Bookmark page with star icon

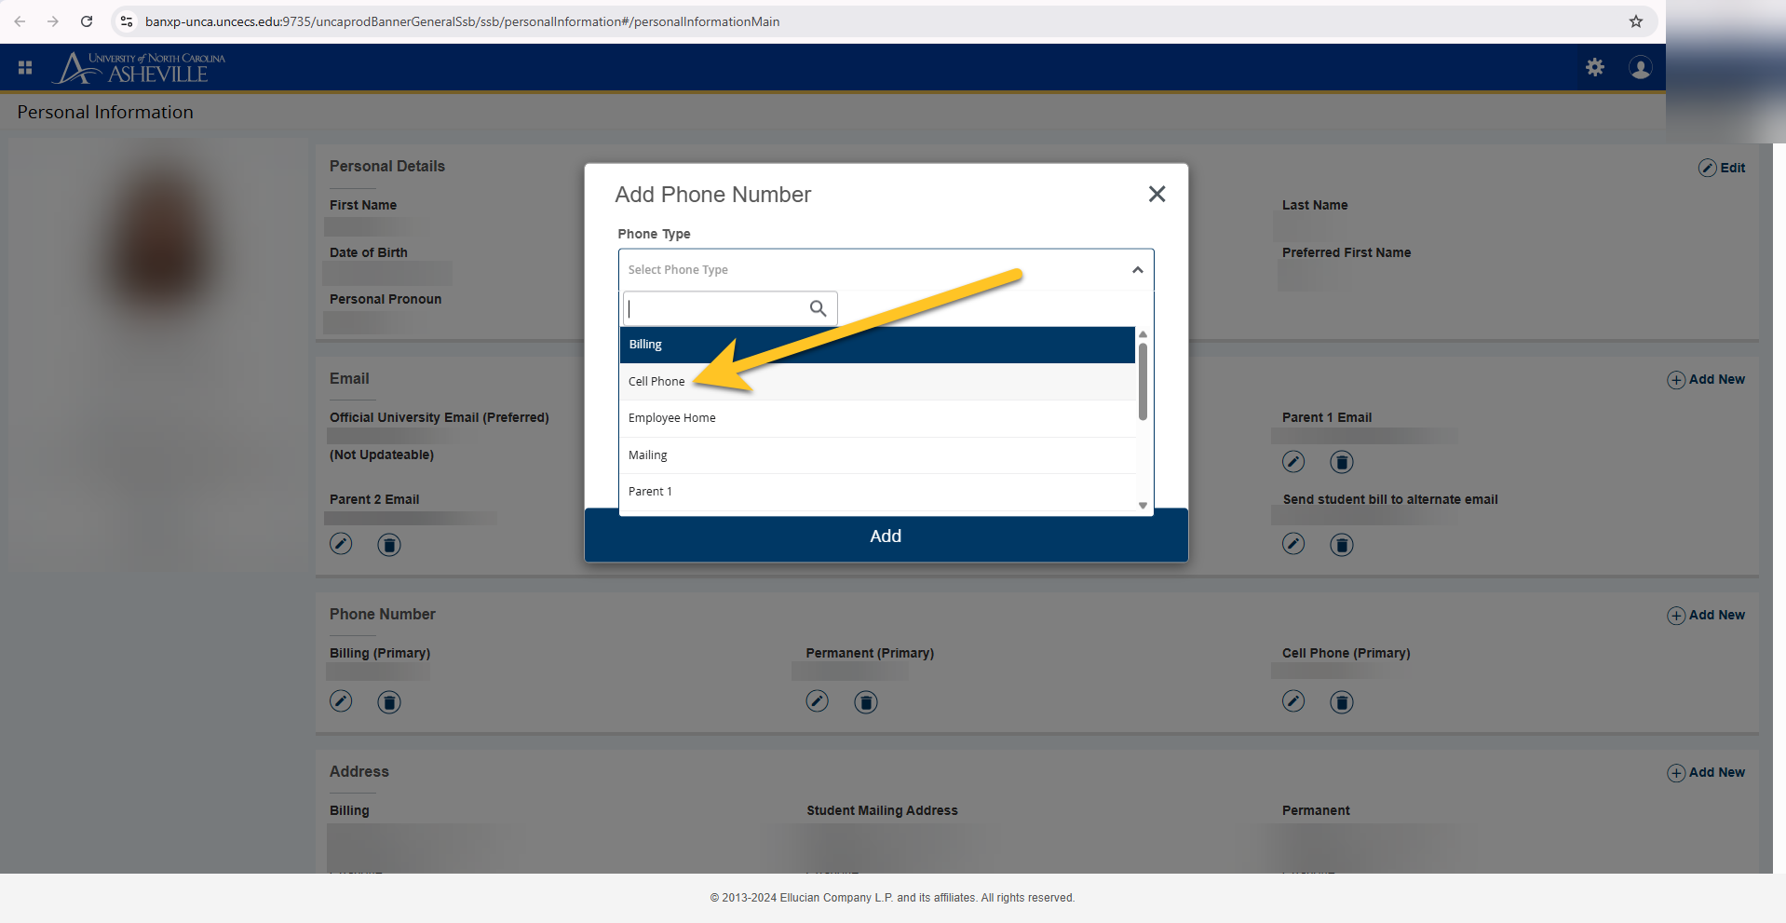pos(1635,21)
